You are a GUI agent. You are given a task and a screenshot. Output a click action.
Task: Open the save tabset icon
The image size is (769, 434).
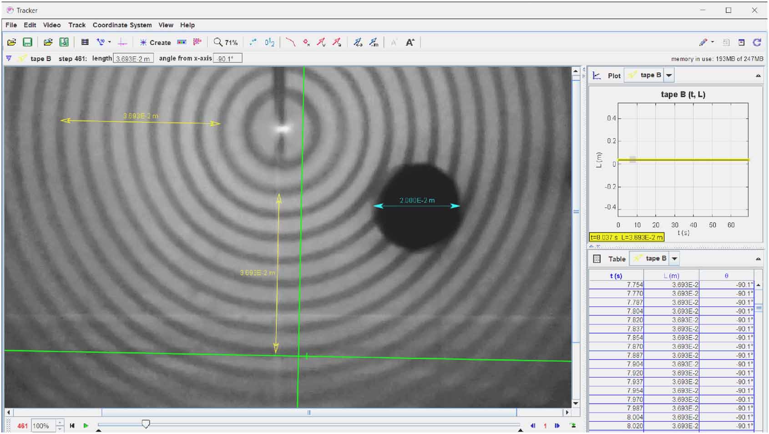coord(64,42)
